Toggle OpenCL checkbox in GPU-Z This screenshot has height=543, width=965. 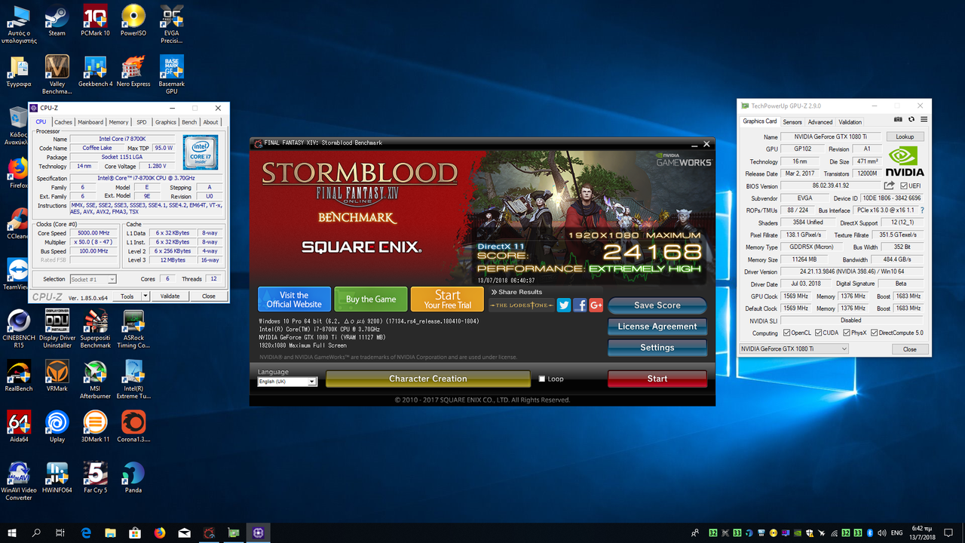tap(787, 333)
